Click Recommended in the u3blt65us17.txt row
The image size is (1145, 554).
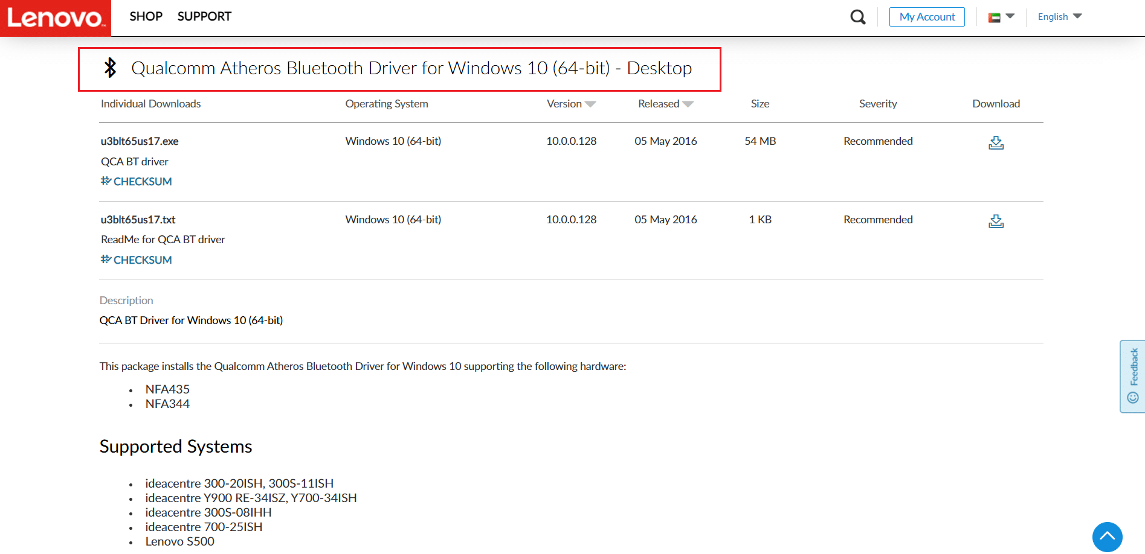pos(878,220)
